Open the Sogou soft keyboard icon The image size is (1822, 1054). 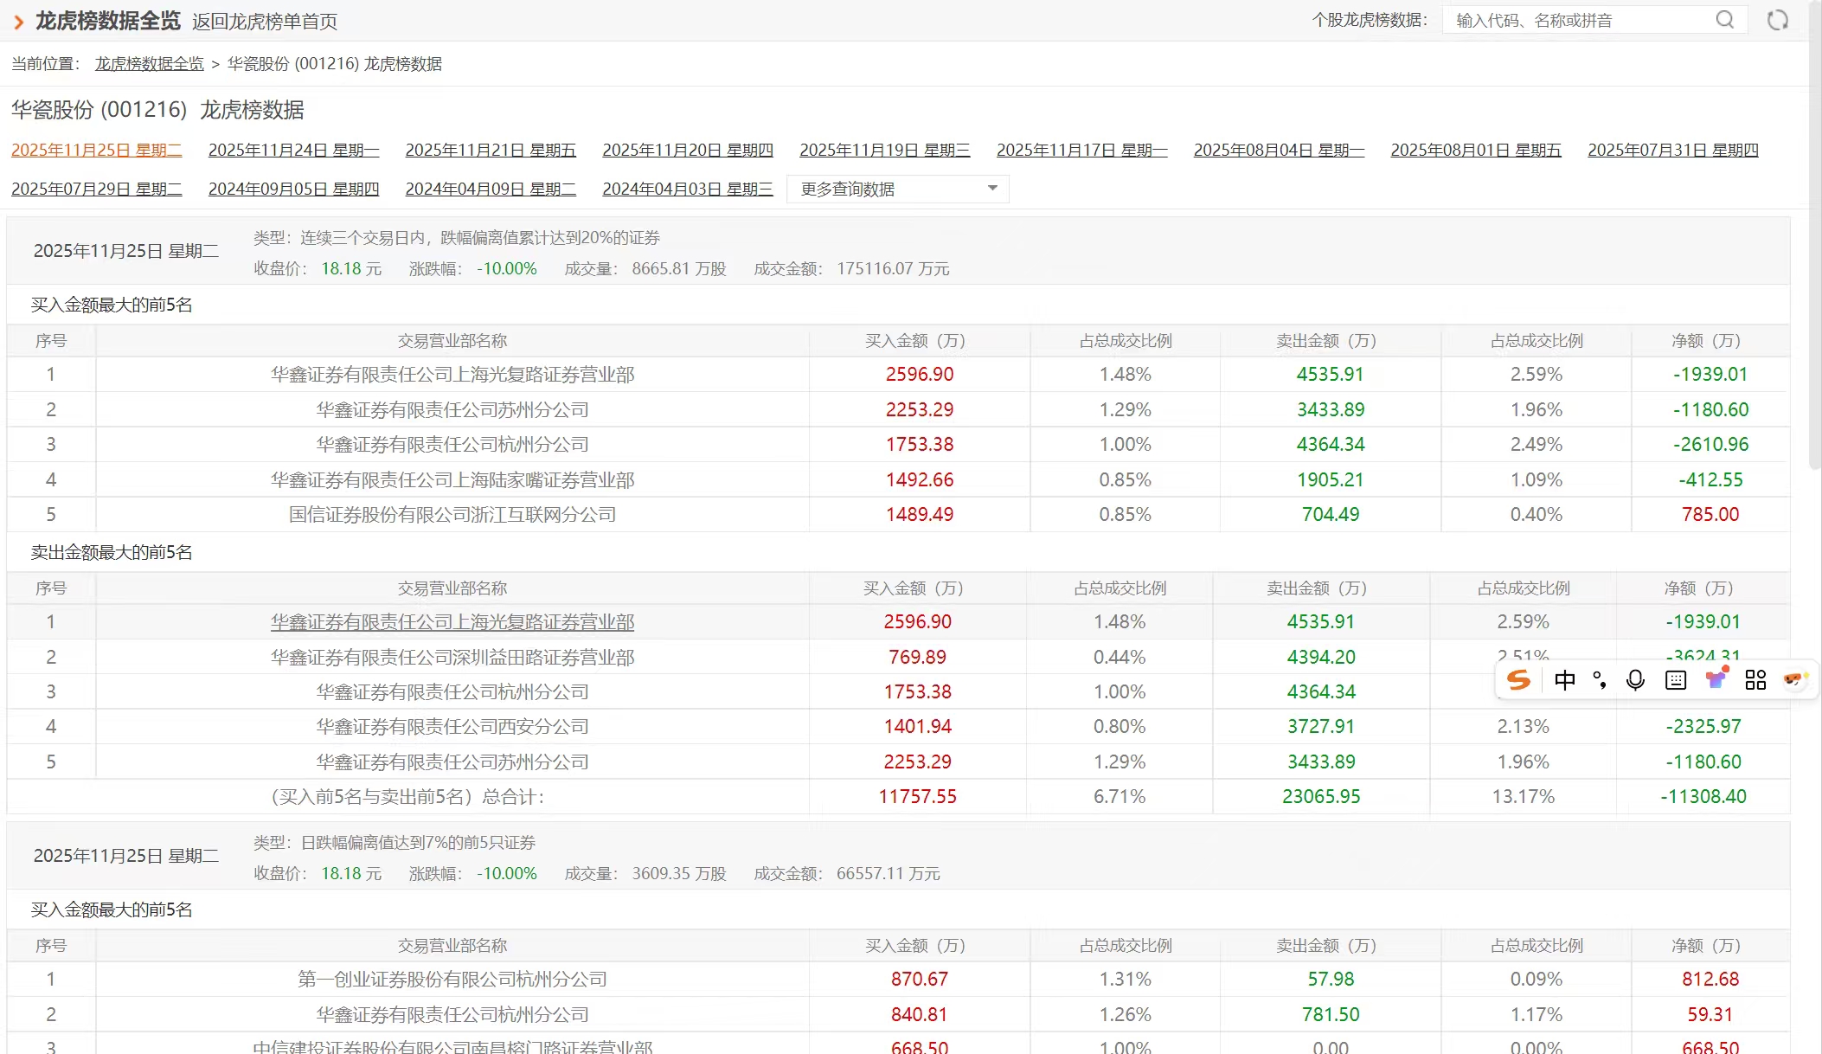[1676, 680]
